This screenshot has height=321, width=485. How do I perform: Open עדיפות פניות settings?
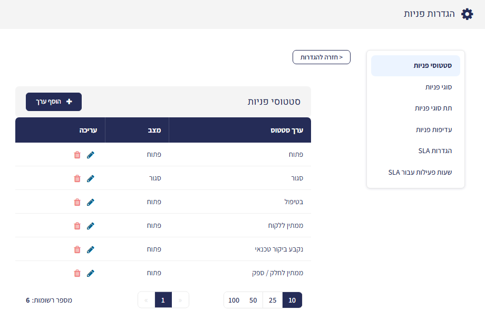point(434,129)
